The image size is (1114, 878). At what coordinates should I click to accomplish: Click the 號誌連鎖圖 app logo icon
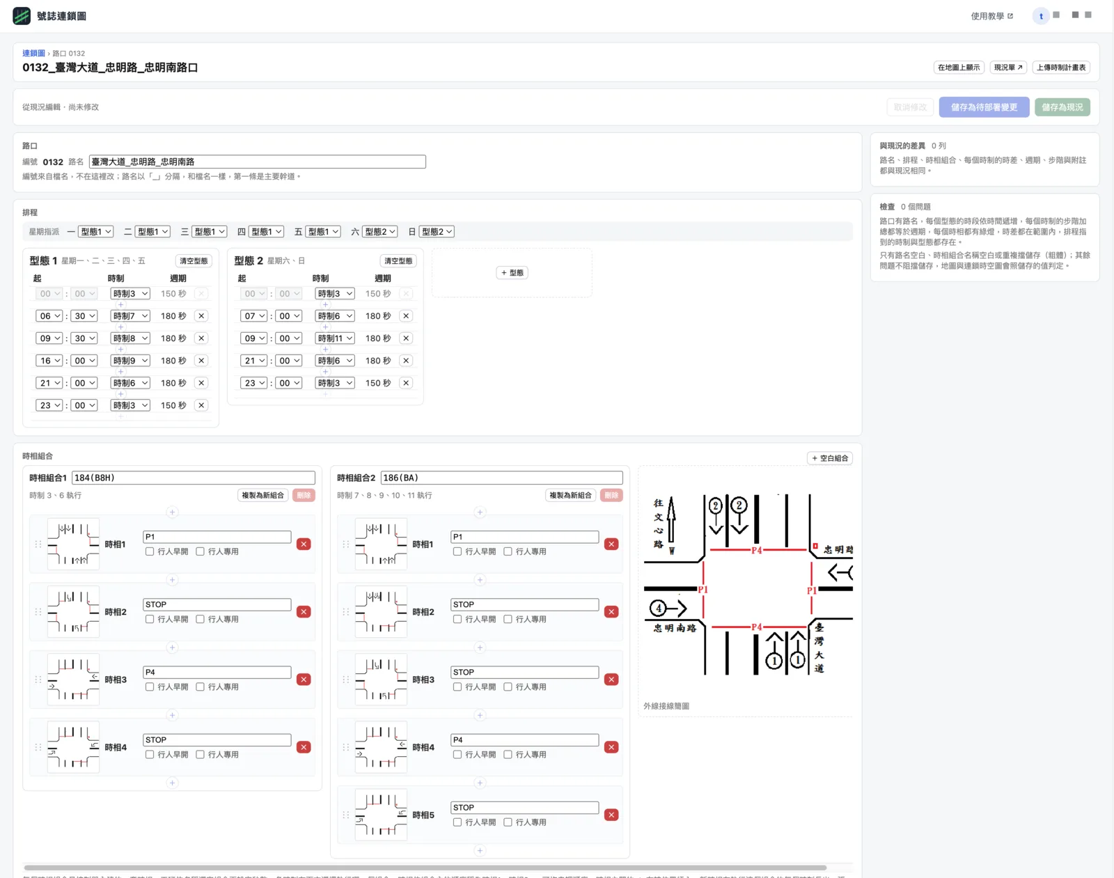22,16
